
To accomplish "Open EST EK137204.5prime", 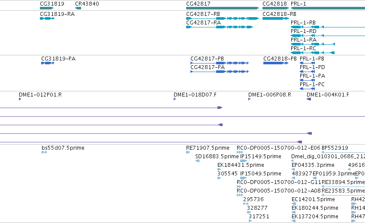I will [x=293, y=221].
